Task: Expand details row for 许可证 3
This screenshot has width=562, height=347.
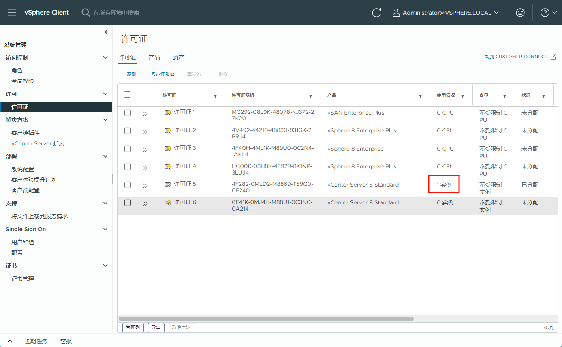Action: pyautogui.click(x=145, y=150)
